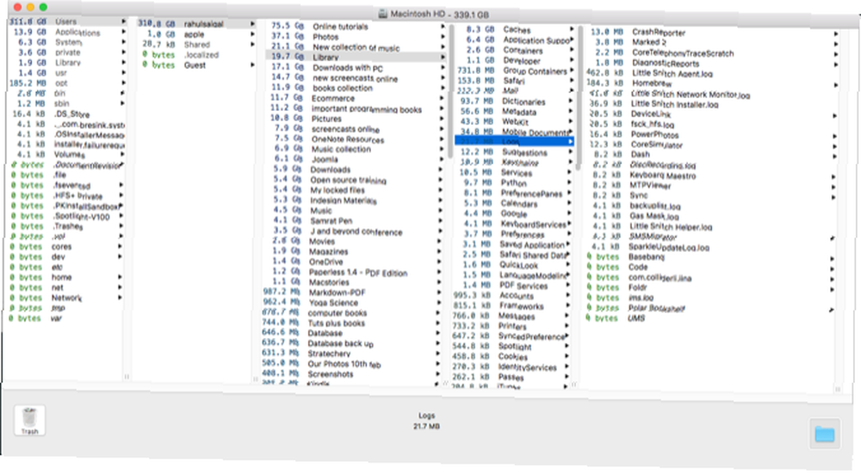The image size is (861, 473).
Task: Click the Trash drop icon
Action: (29, 421)
